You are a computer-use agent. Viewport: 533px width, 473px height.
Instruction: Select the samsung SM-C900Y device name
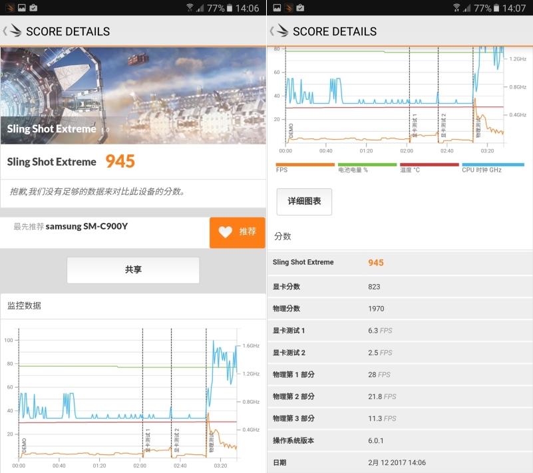pyautogui.click(x=87, y=226)
